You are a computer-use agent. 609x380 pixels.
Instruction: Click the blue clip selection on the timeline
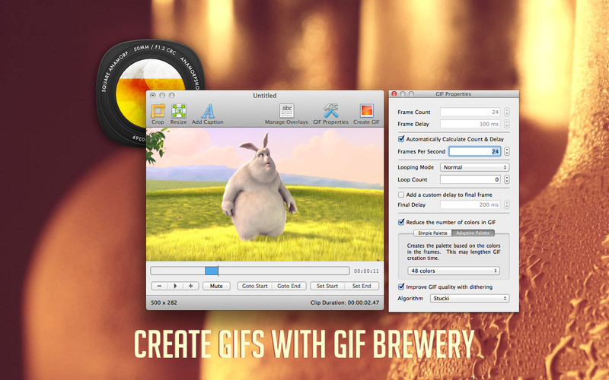(212, 271)
